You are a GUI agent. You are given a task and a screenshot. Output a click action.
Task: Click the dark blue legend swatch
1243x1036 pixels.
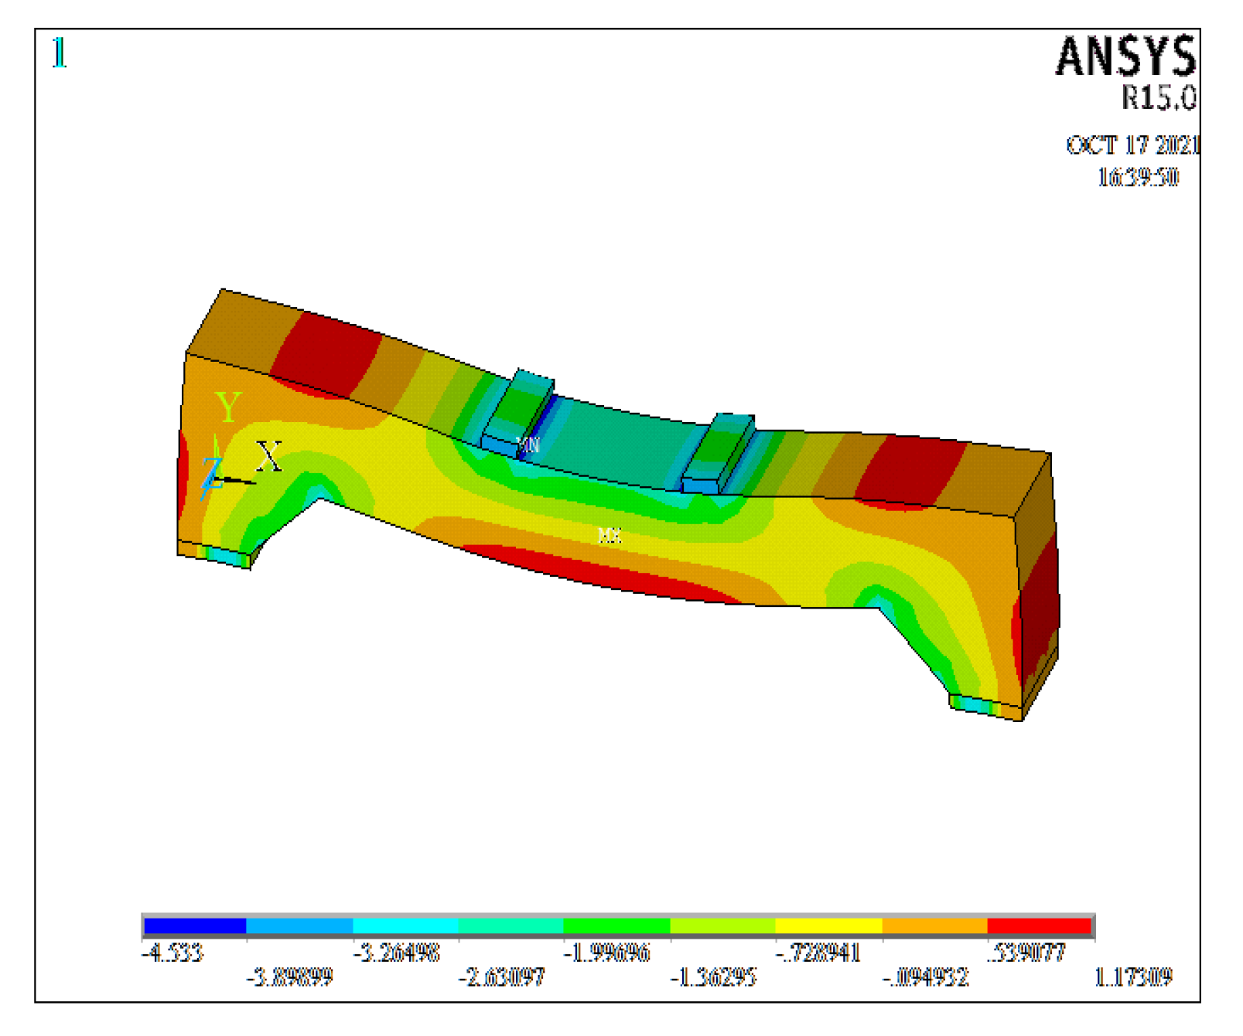195,925
